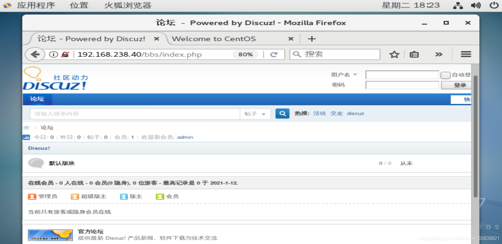Open the forum statistics chart icon
Screen dimensions: 502x244
coord(26,137)
